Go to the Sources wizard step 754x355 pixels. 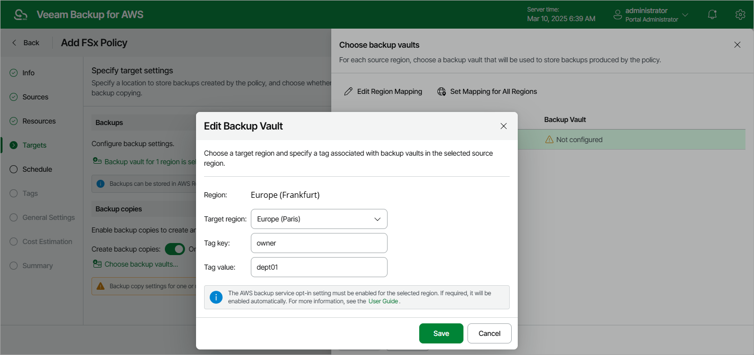[x=35, y=97]
